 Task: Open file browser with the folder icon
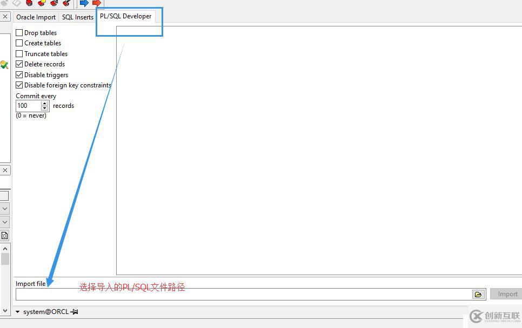coord(478,295)
